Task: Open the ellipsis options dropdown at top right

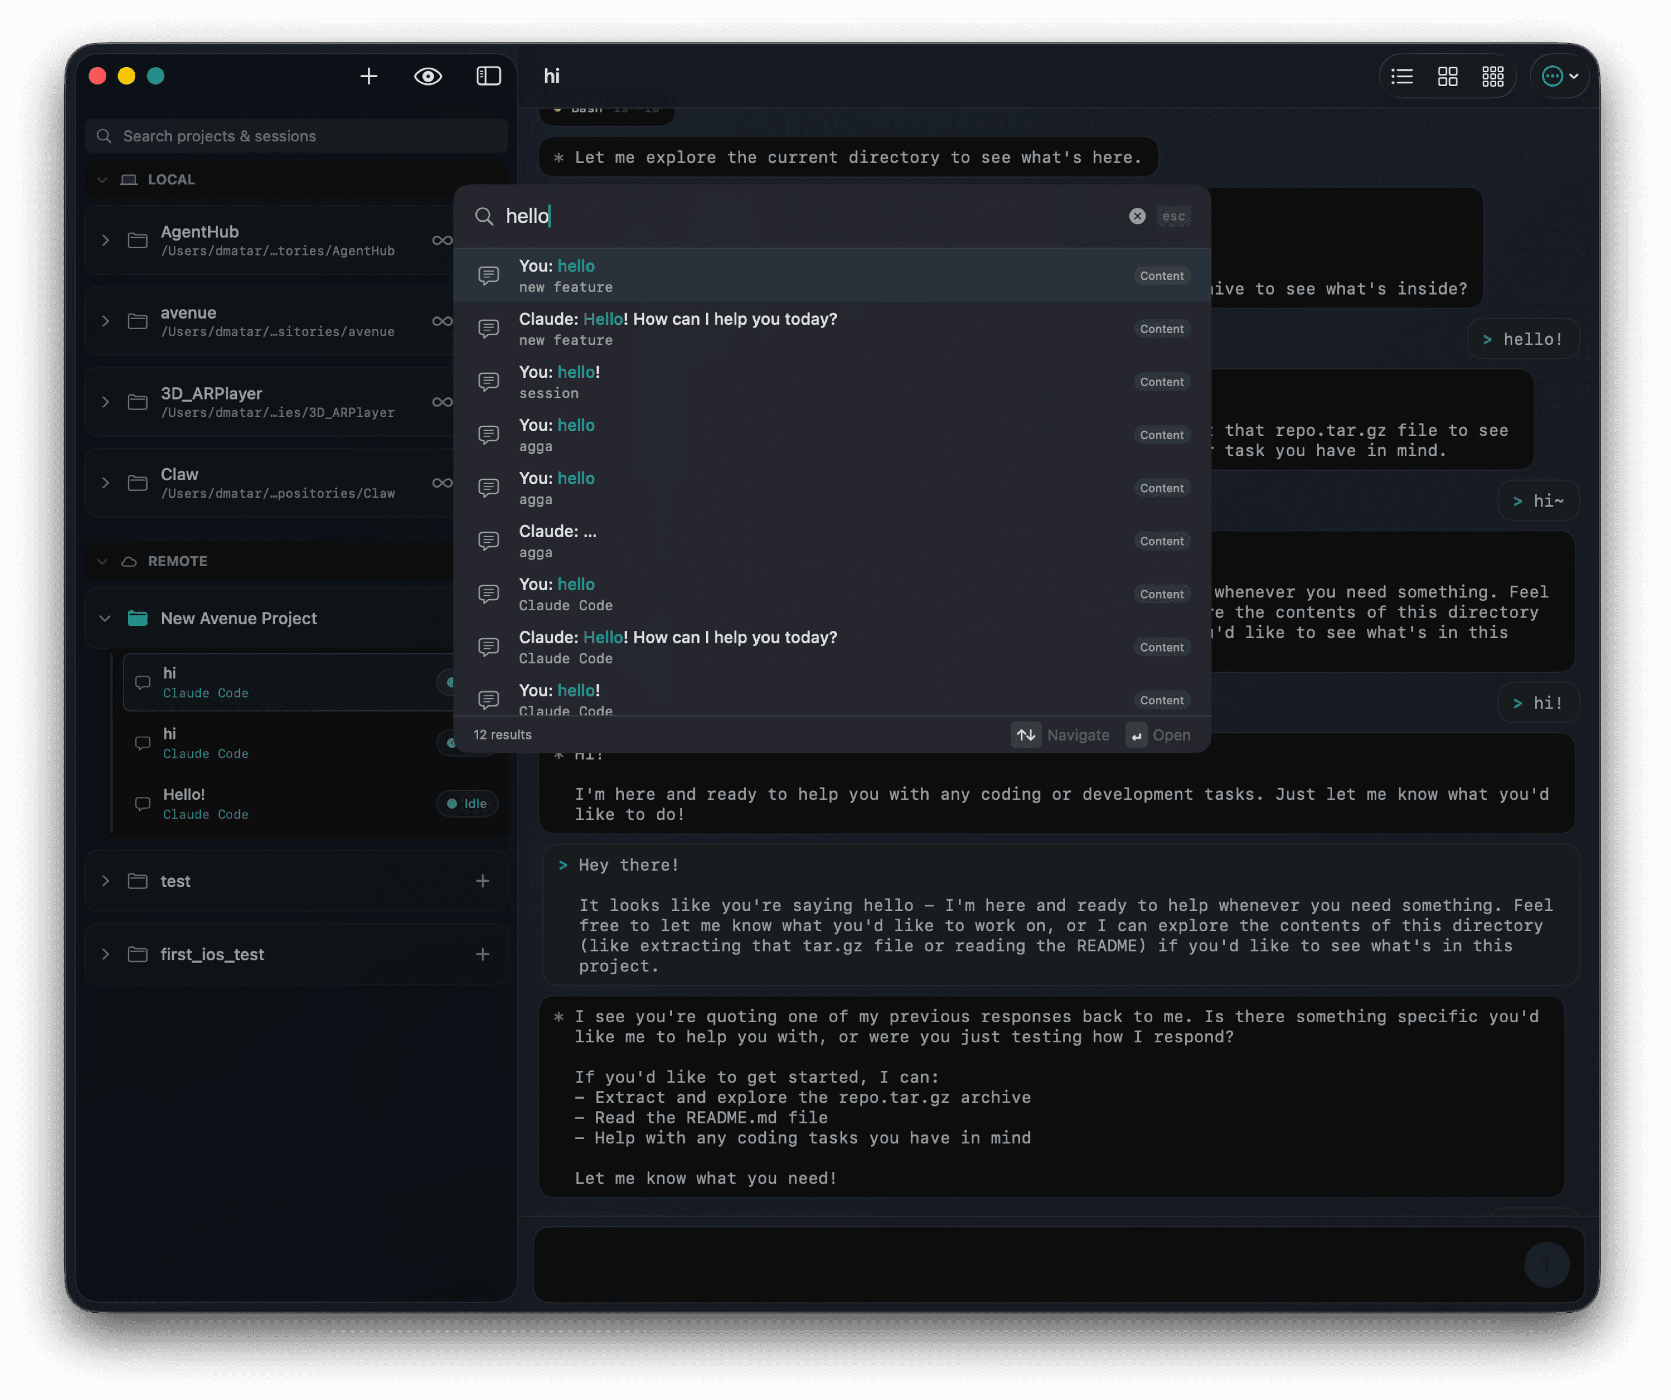Action: 1559,77
